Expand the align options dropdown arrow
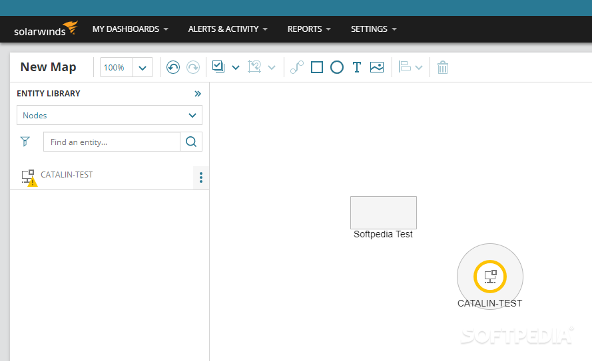 [419, 68]
